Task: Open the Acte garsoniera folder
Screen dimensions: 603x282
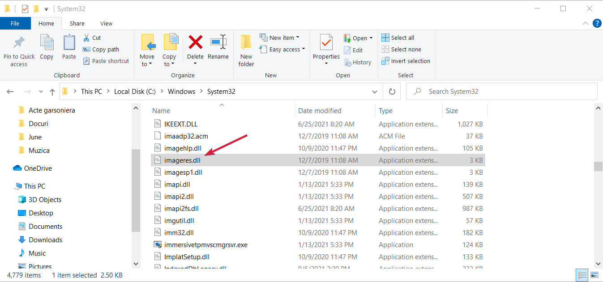Action: 47,110
